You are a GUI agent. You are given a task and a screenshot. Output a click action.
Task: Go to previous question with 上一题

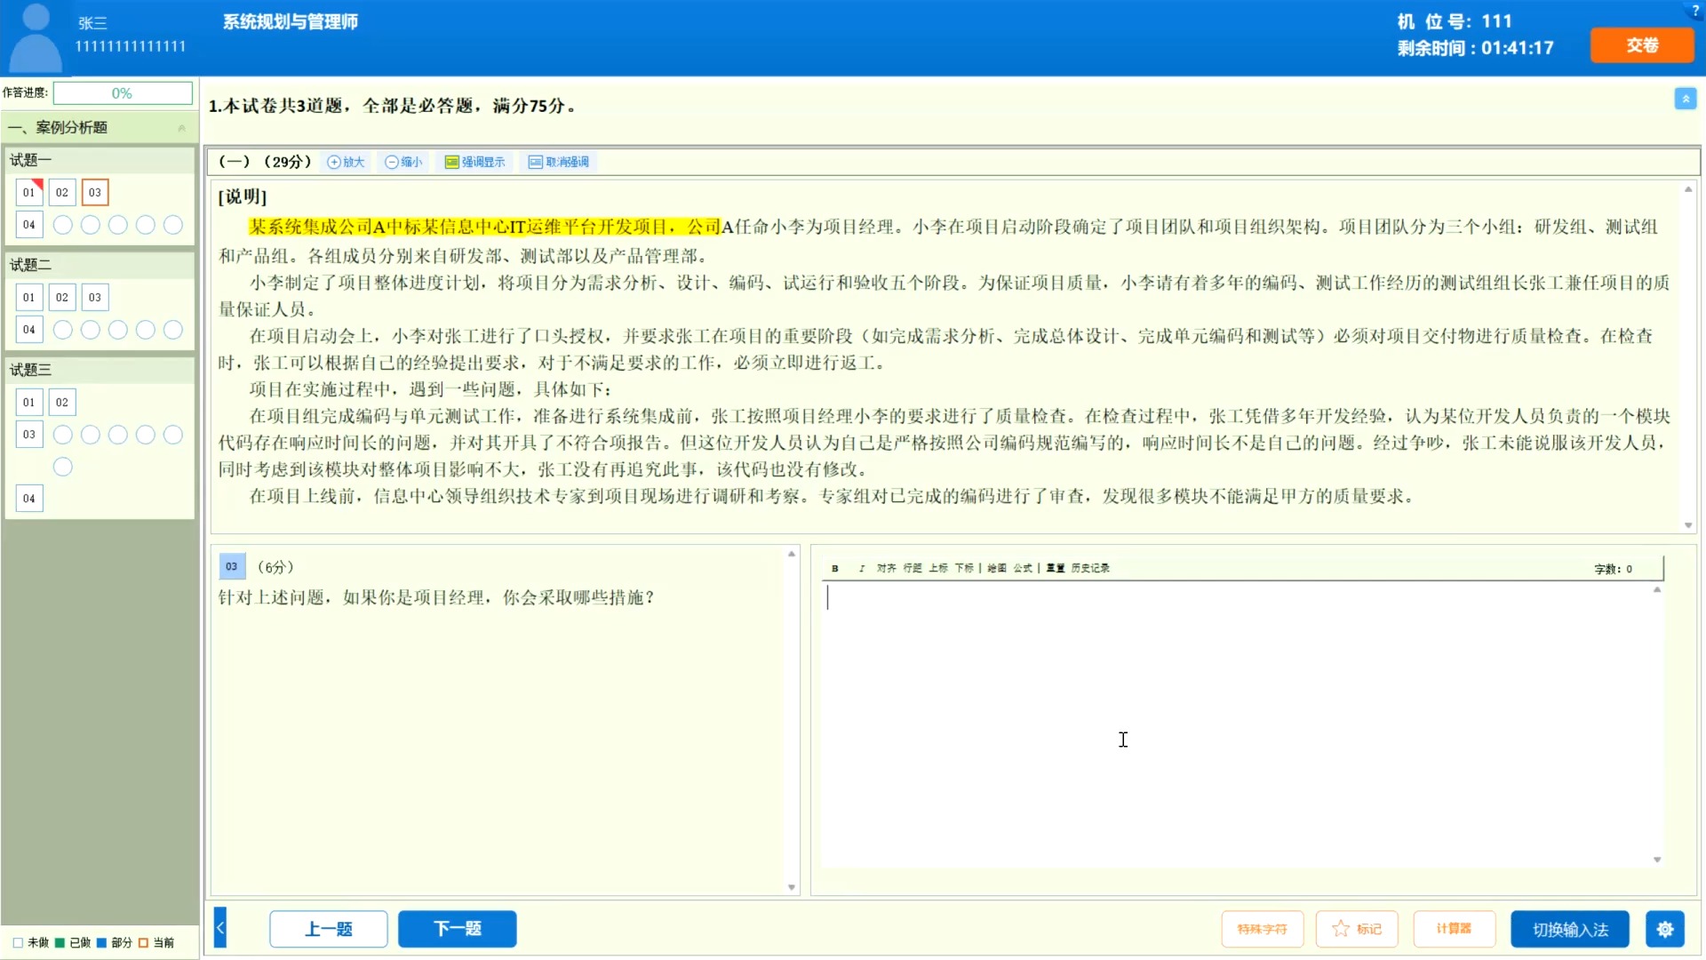click(x=329, y=929)
